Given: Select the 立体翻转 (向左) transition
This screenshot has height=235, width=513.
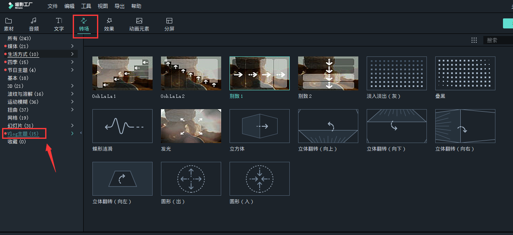Looking at the screenshot, I should [x=123, y=179].
